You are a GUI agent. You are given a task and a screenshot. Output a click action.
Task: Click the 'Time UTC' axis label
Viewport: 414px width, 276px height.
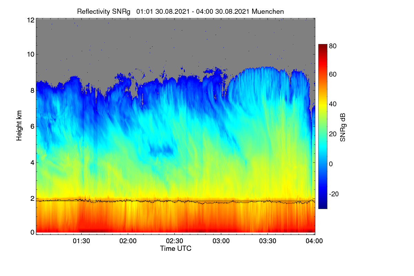coord(176,248)
